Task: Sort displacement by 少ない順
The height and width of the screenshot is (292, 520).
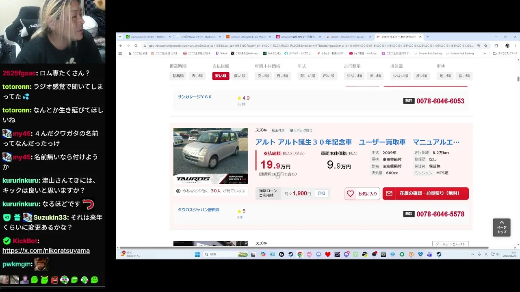Action: pyautogui.click(x=401, y=76)
